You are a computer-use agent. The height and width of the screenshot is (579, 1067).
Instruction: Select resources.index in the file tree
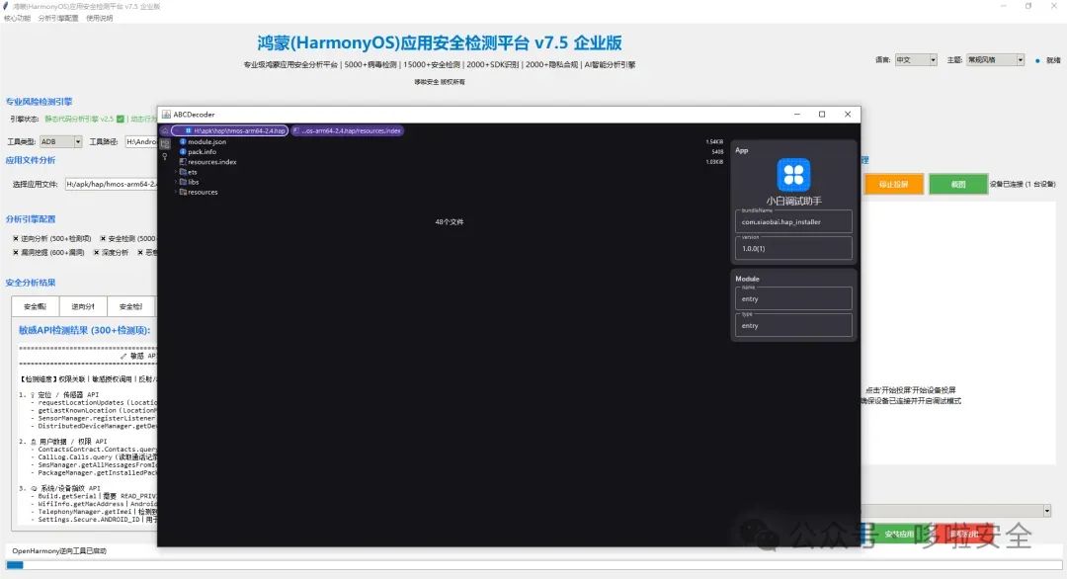[x=212, y=162]
